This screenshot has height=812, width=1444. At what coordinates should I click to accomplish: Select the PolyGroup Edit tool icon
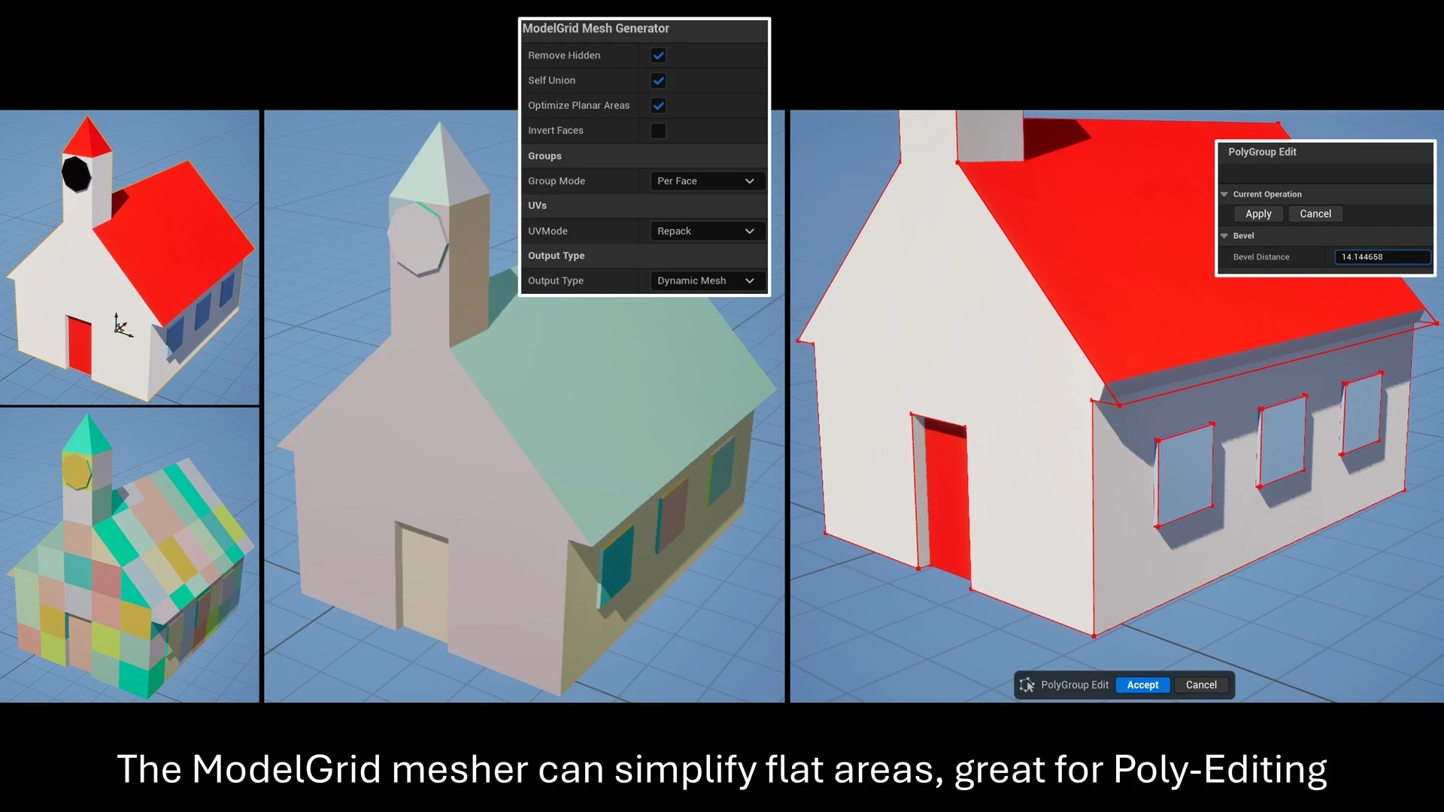(1027, 685)
